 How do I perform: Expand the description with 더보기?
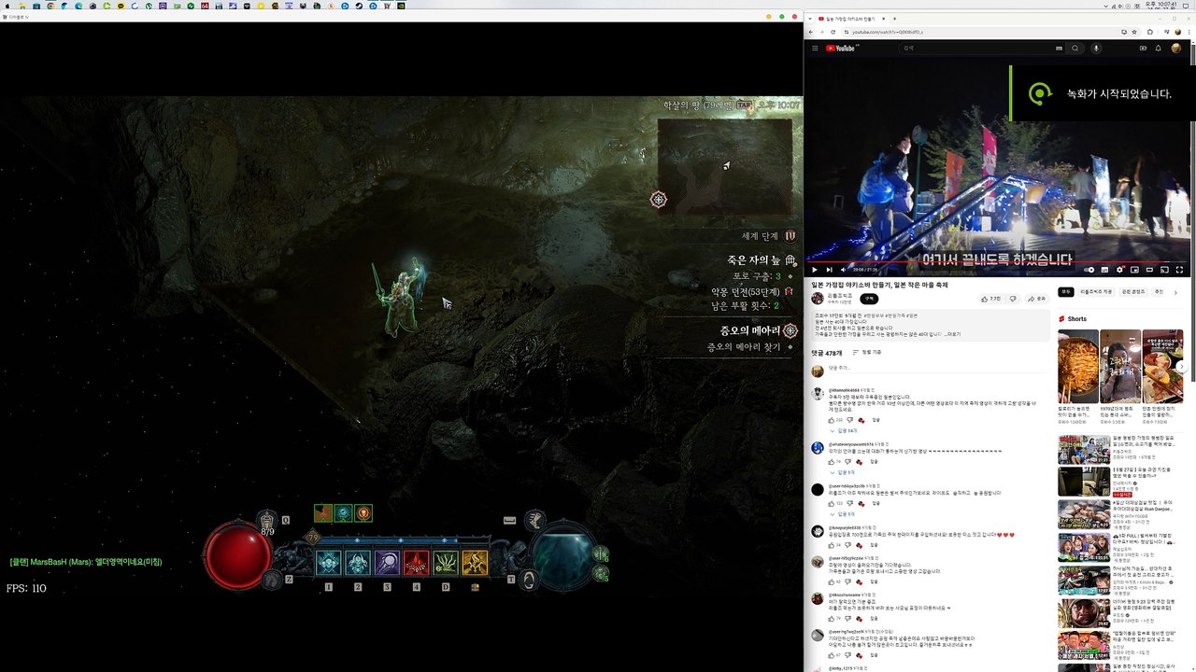pyautogui.click(x=953, y=333)
